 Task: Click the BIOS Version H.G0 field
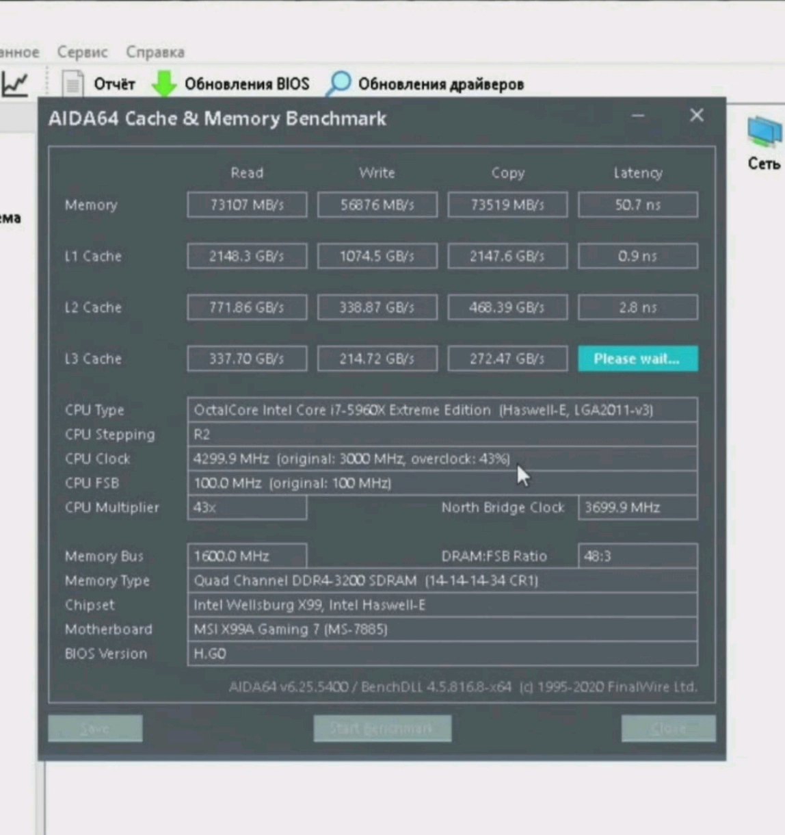[x=442, y=654]
